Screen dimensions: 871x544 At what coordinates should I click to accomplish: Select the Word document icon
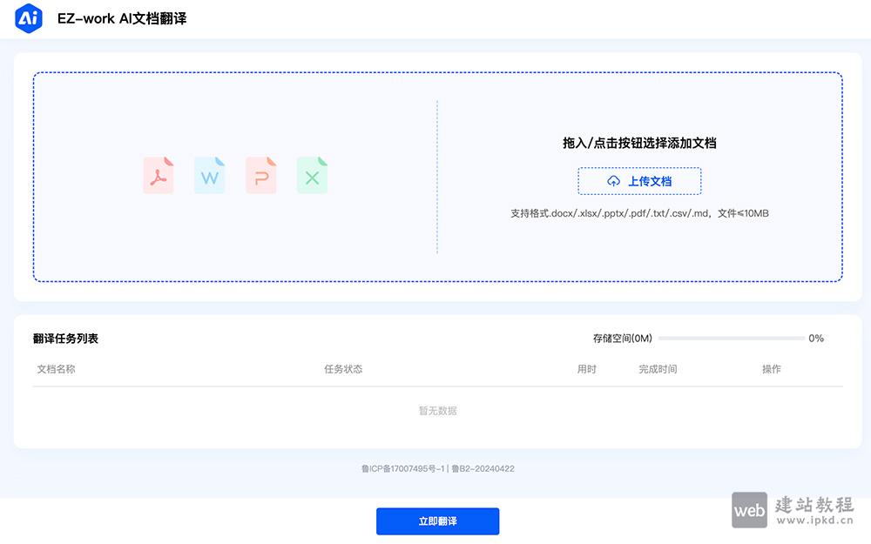pyautogui.click(x=209, y=174)
